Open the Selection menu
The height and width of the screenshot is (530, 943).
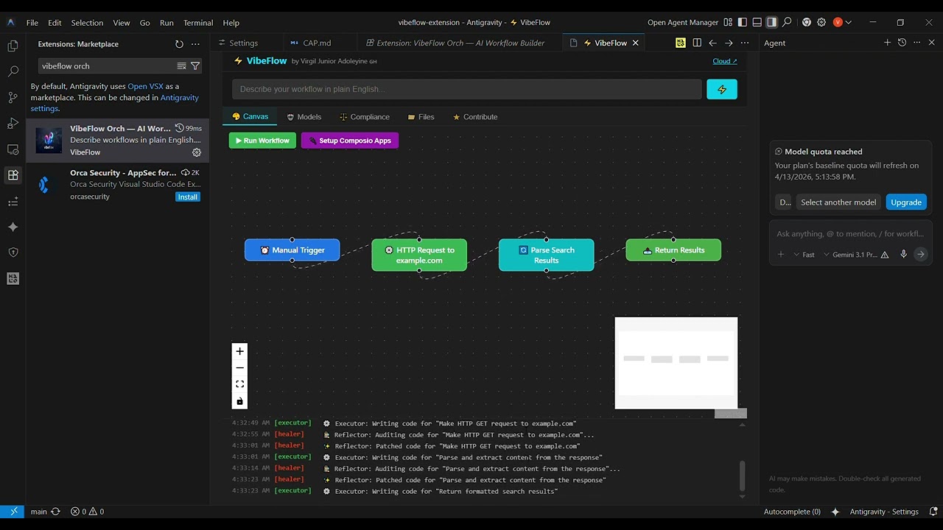[x=87, y=23]
